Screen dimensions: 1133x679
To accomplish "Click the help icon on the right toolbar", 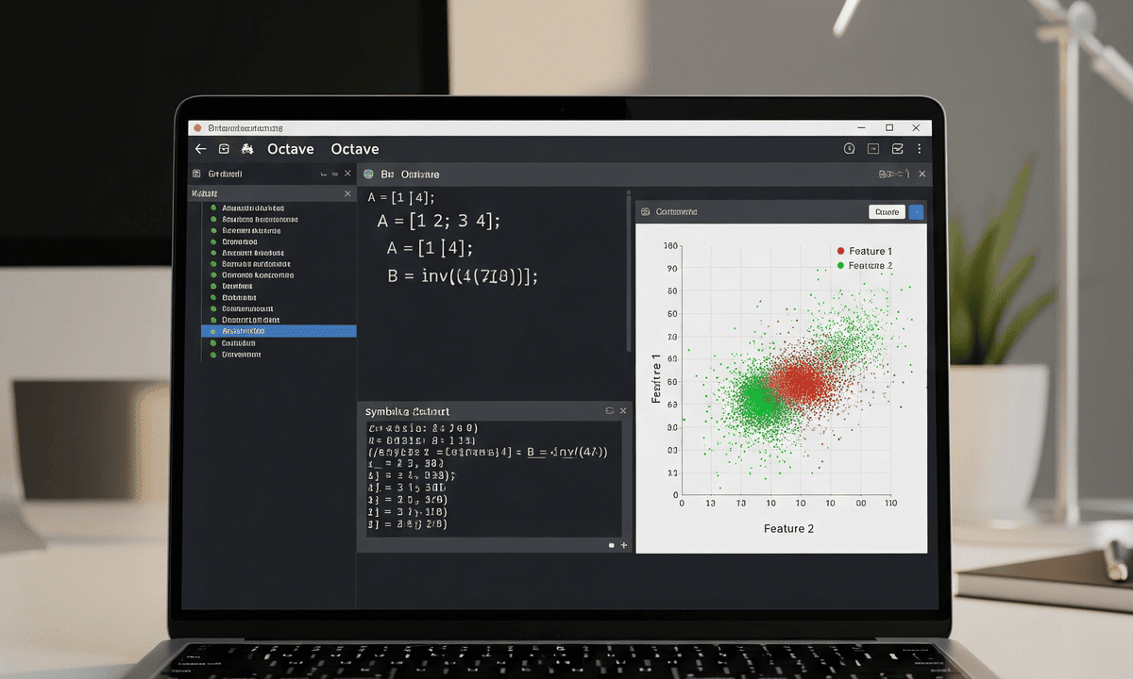I will click(849, 148).
